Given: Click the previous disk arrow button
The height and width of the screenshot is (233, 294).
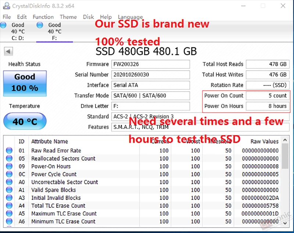Looking at the screenshot, I should (x=8, y=51).
